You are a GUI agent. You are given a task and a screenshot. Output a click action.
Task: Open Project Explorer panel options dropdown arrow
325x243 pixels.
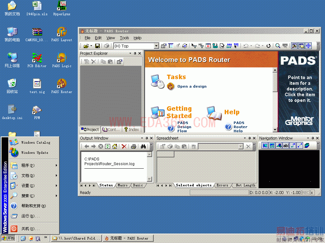tap(130, 53)
